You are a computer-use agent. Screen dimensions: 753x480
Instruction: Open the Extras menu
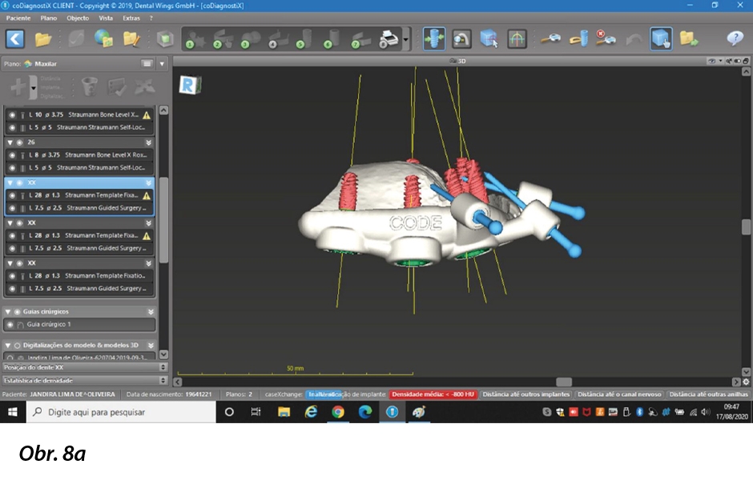[x=131, y=18]
